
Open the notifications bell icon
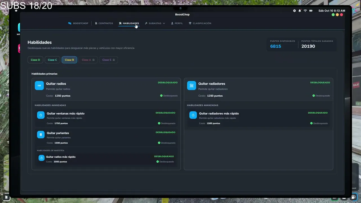click(300, 11)
